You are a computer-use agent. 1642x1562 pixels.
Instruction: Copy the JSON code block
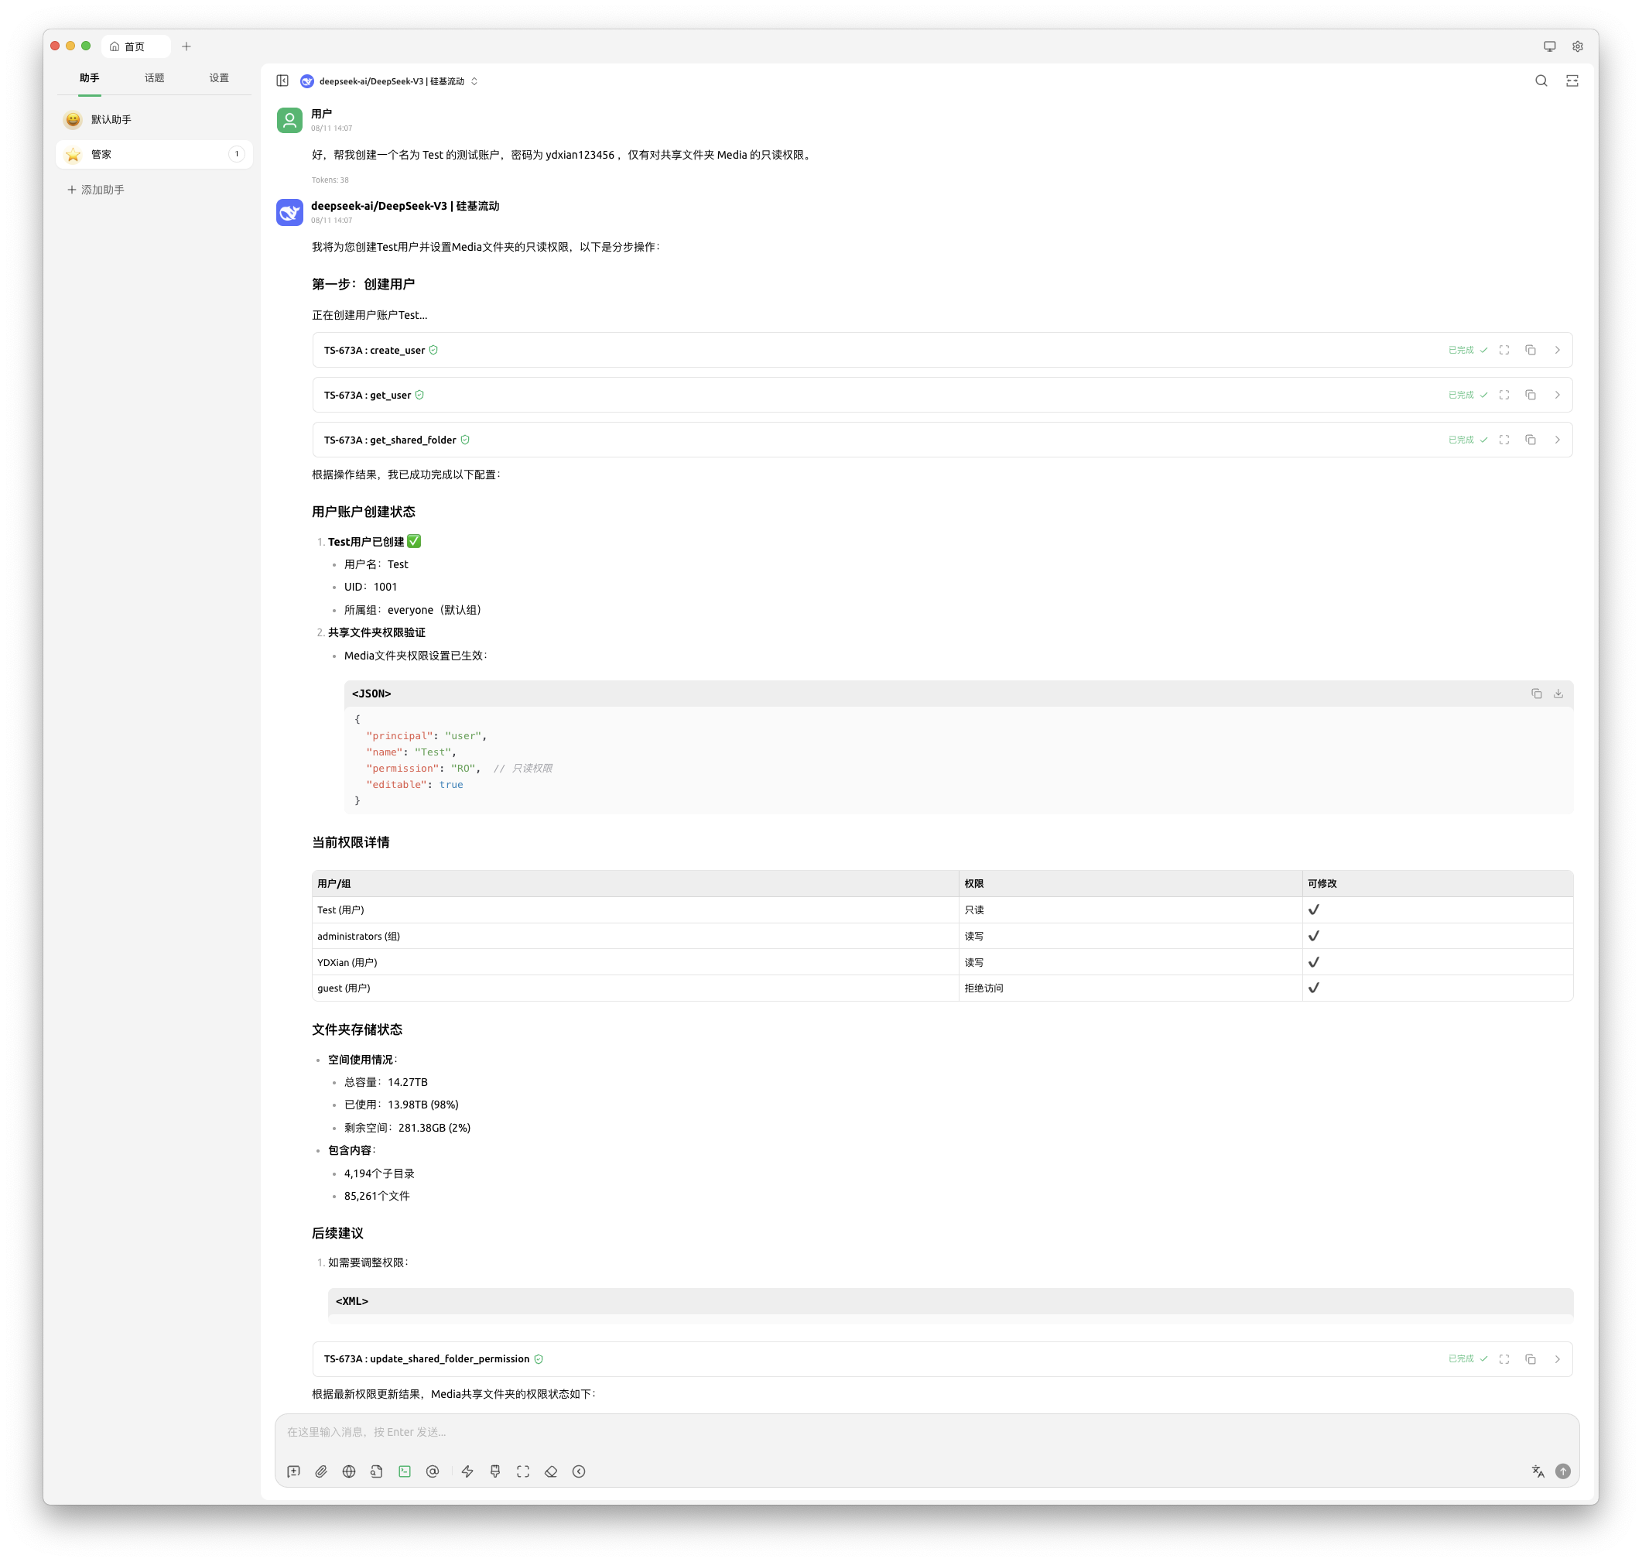pyautogui.click(x=1535, y=694)
